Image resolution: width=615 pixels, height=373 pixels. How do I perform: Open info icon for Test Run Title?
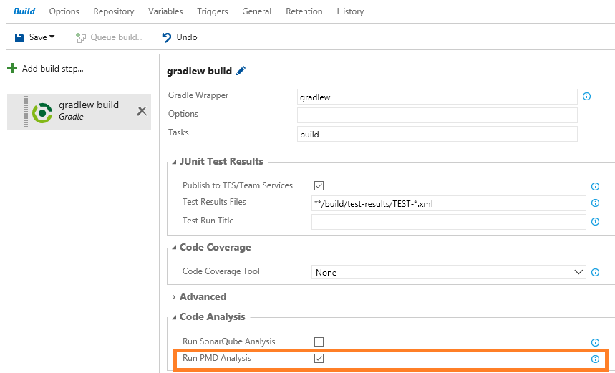(x=595, y=222)
